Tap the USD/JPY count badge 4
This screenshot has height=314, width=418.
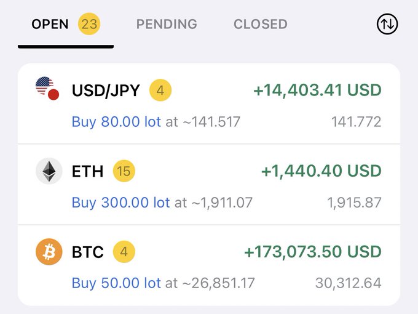click(160, 91)
